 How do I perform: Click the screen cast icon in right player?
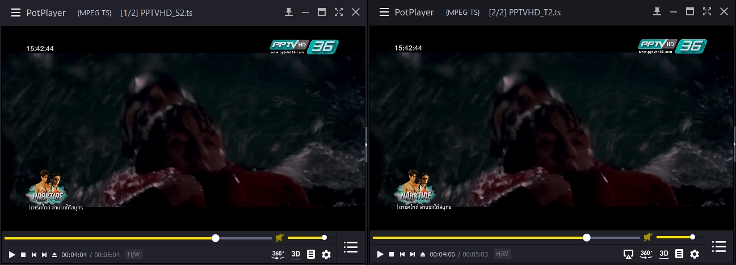coord(628,254)
